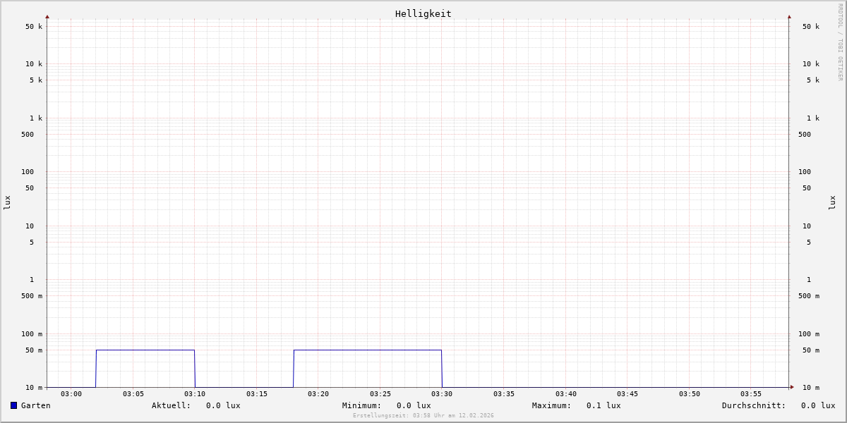Click the Garten legend label
This screenshot has width=847, height=423.
[36, 405]
